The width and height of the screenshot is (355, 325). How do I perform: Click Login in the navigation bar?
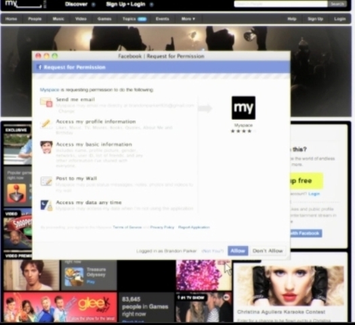(340, 19)
